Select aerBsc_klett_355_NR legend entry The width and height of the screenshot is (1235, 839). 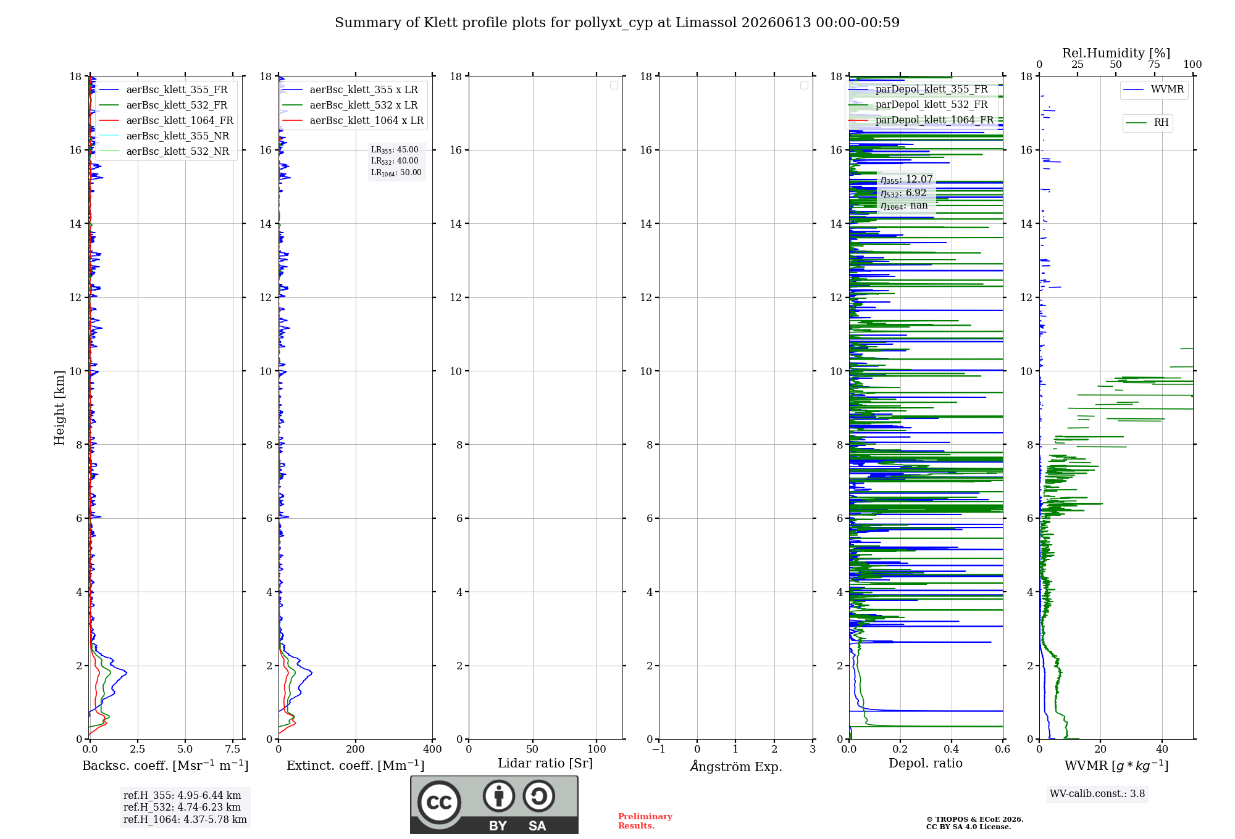click(x=164, y=136)
